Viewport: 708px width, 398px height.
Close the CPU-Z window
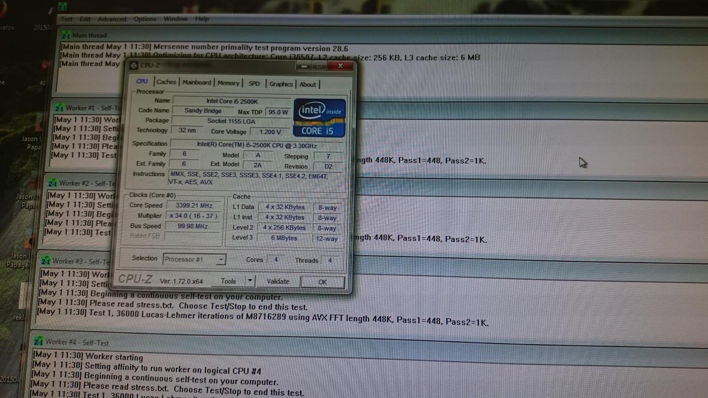click(340, 66)
